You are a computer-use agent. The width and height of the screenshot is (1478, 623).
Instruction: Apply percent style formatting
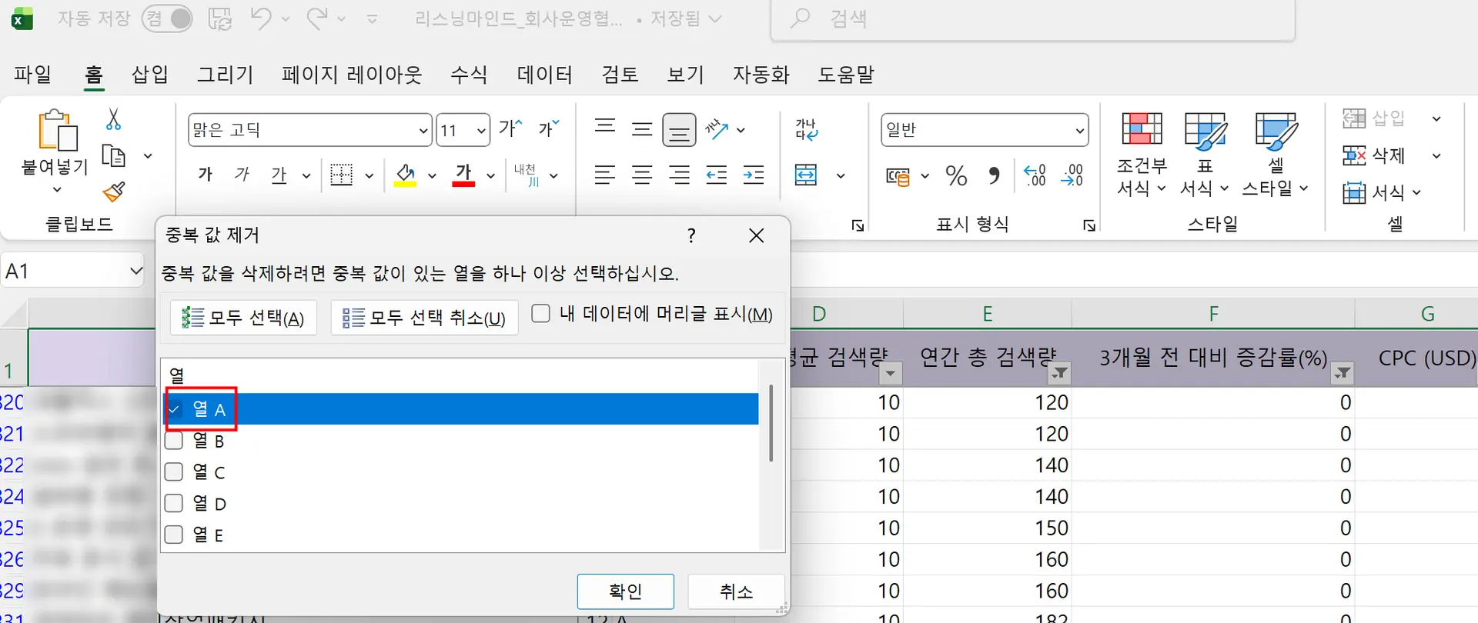pos(956,176)
